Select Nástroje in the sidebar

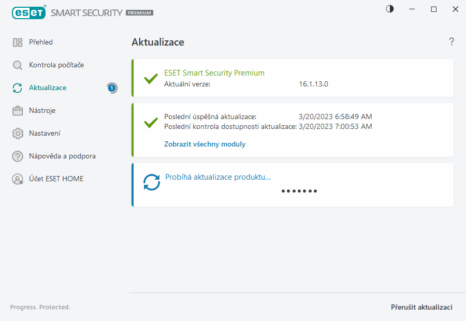pos(42,111)
